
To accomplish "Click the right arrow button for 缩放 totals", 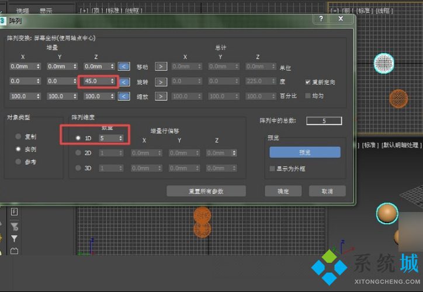I will tap(161, 96).
